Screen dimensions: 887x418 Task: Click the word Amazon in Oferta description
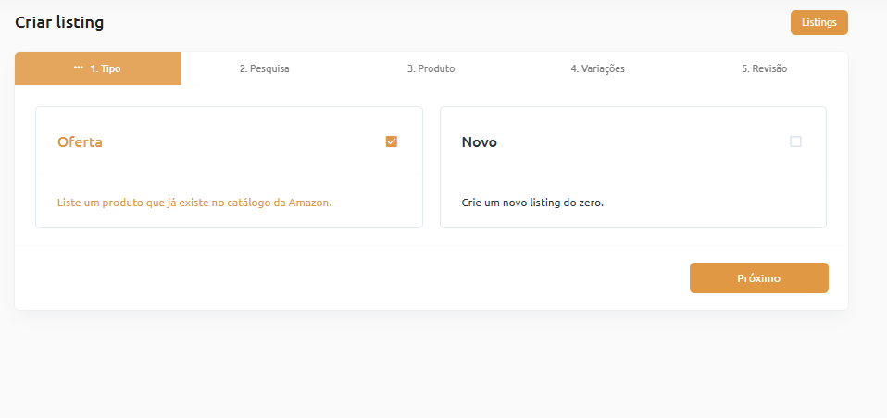point(311,202)
